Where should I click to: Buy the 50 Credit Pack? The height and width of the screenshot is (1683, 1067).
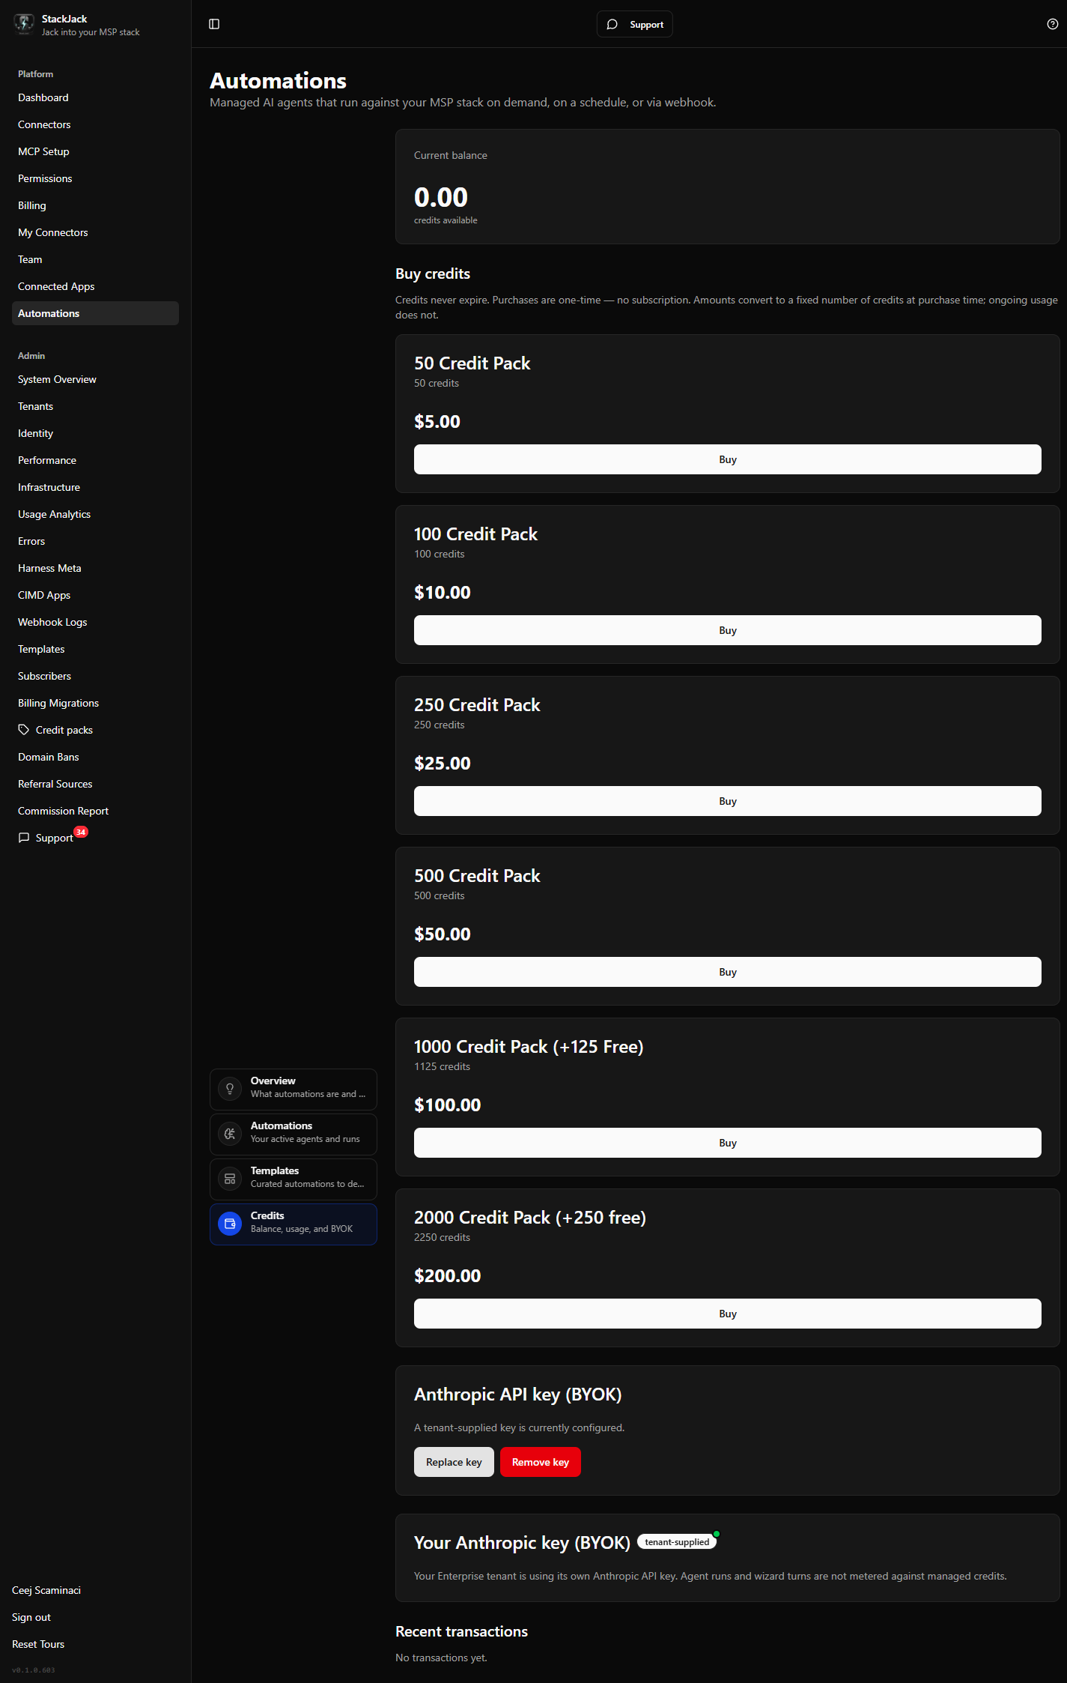coord(727,459)
